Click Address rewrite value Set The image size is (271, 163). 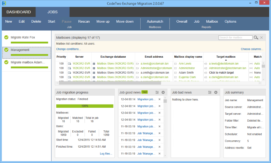(249, 148)
